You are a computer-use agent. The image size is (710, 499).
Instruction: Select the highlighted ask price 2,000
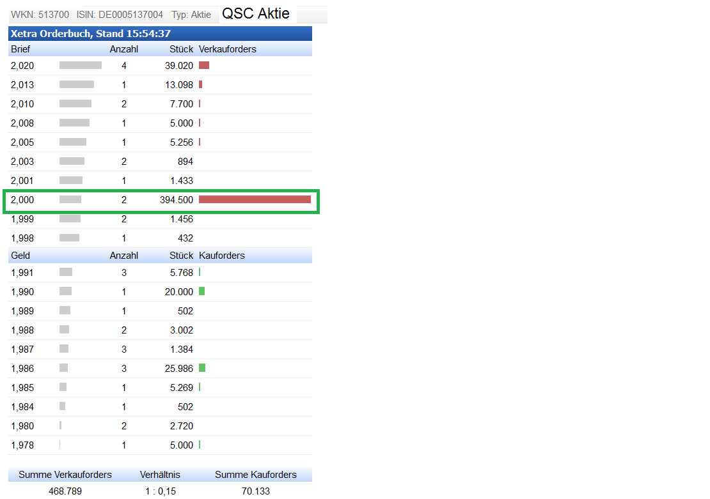coord(22,199)
